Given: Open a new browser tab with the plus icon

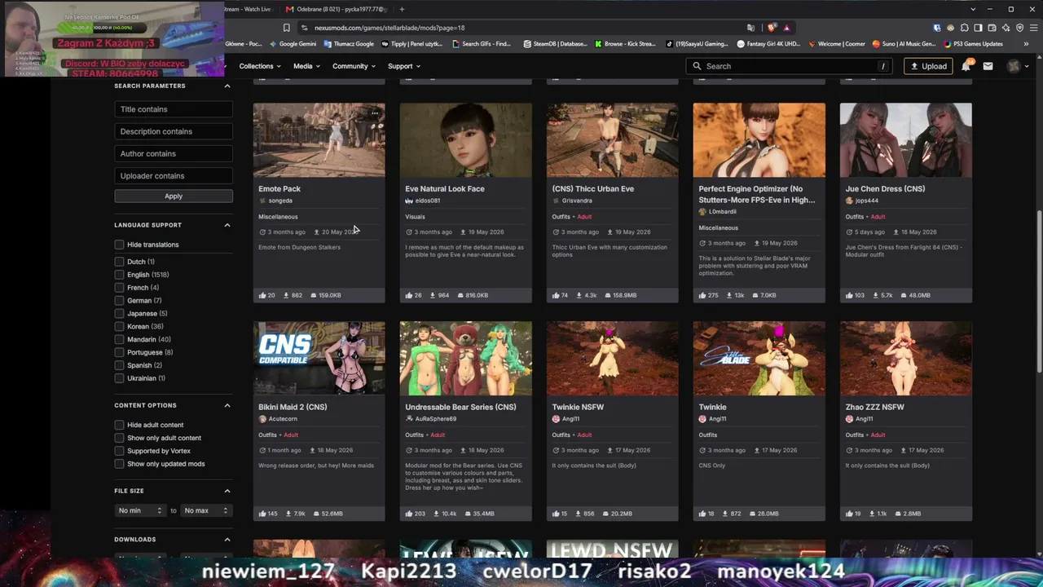Looking at the screenshot, I should pyautogui.click(x=402, y=9).
